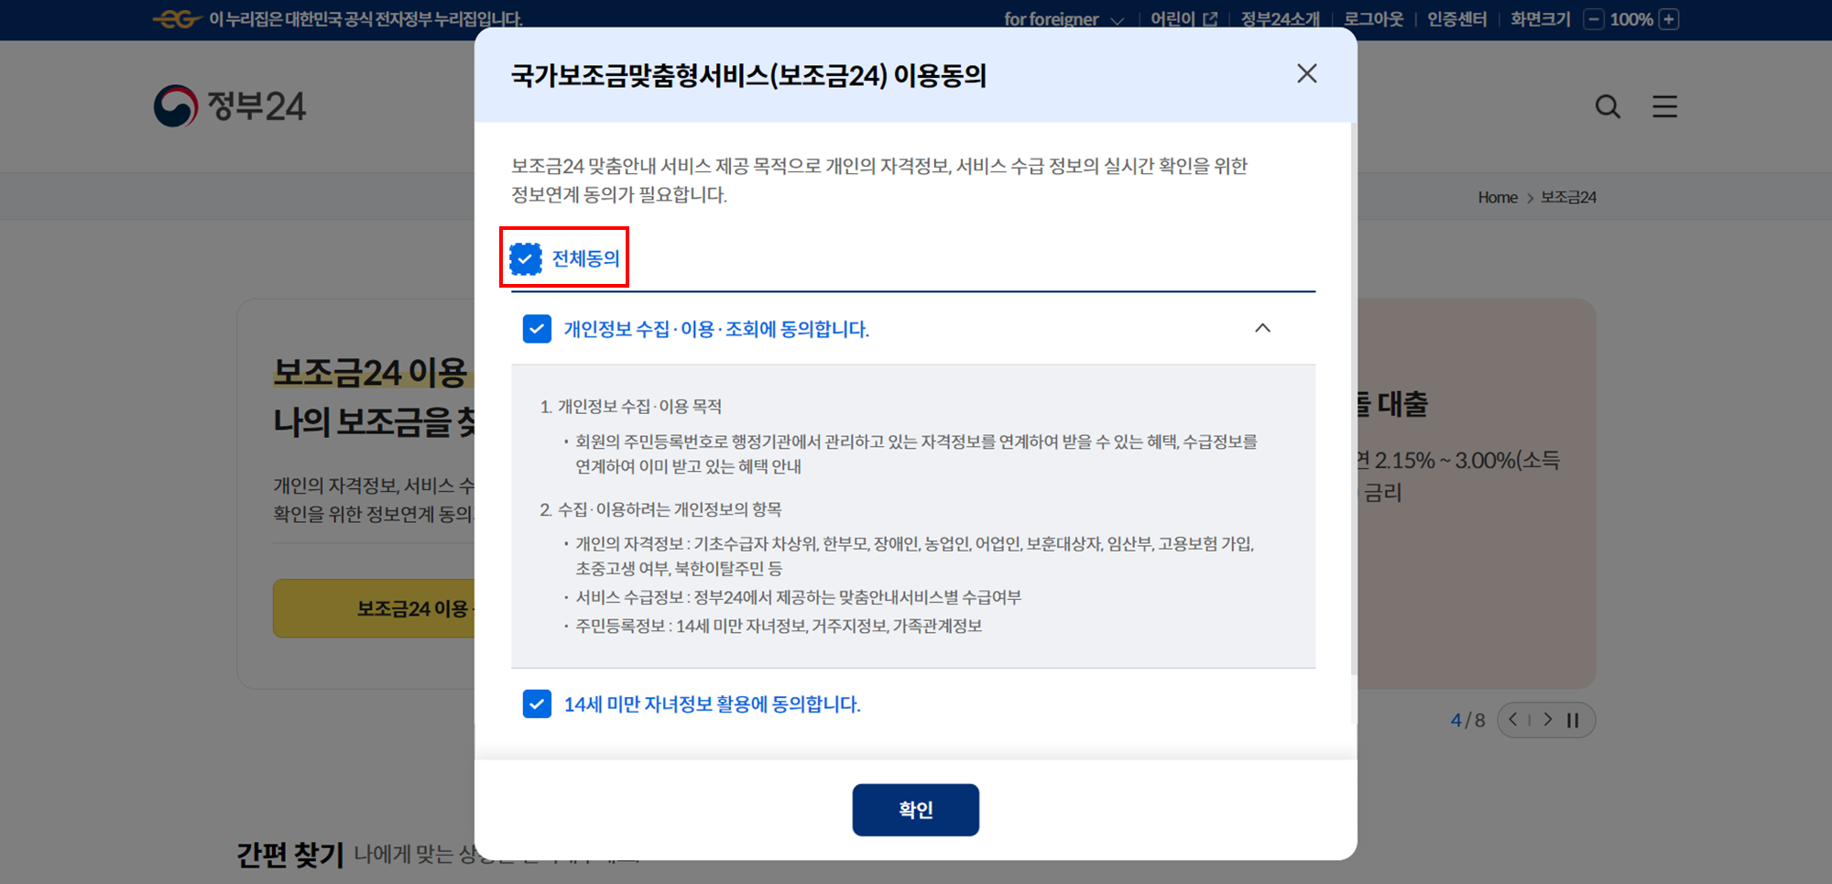Close the 보조금24 이용동의 dialog
The width and height of the screenshot is (1832, 884).
[1306, 73]
